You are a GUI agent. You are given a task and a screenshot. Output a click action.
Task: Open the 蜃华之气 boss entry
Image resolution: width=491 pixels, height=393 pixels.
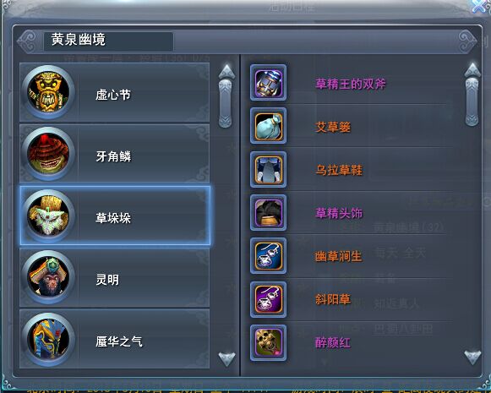[115, 339]
